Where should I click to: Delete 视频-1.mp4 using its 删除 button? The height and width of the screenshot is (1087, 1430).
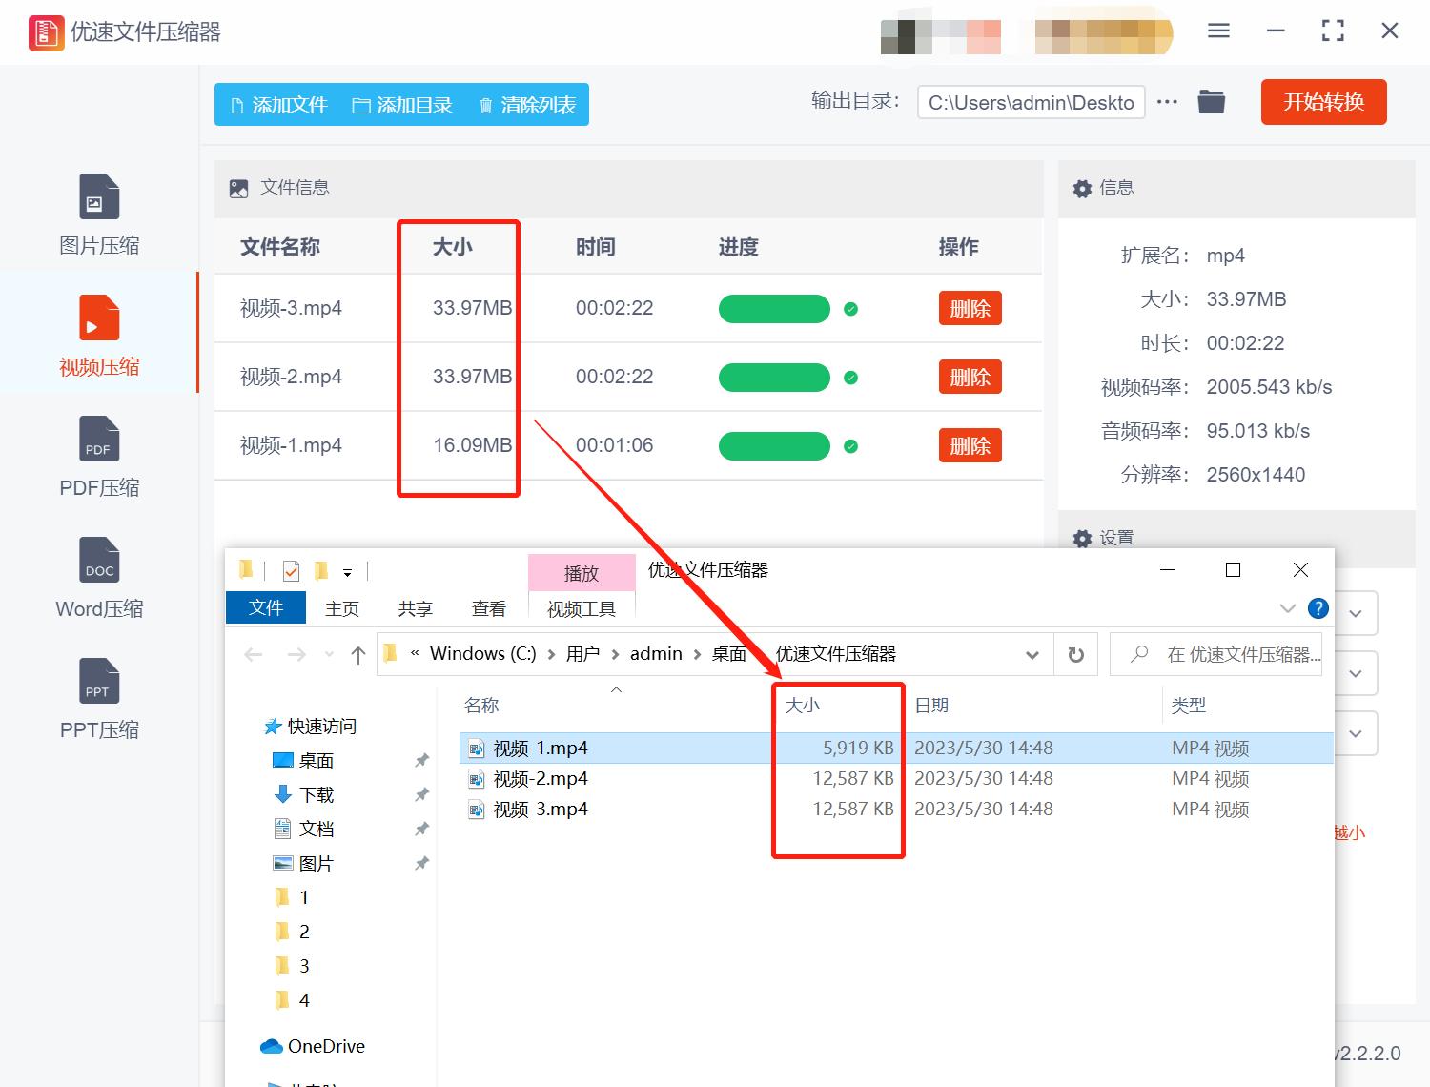tap(970, 445)
